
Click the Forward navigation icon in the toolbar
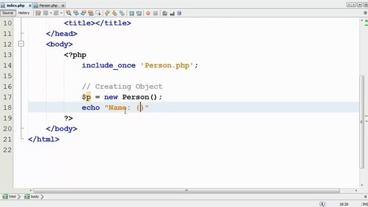56,13
